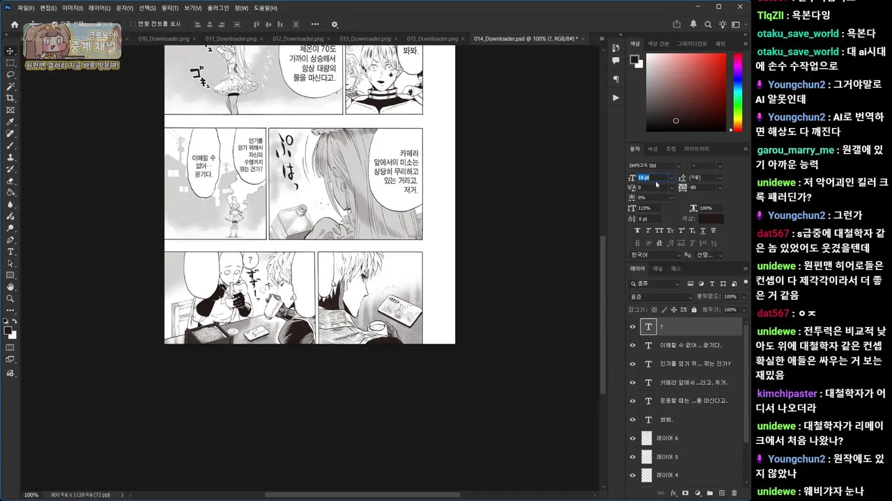Toggle Strikethrough text style
Image resolution: width=892 pixels, height=501 pixels.
714,230
